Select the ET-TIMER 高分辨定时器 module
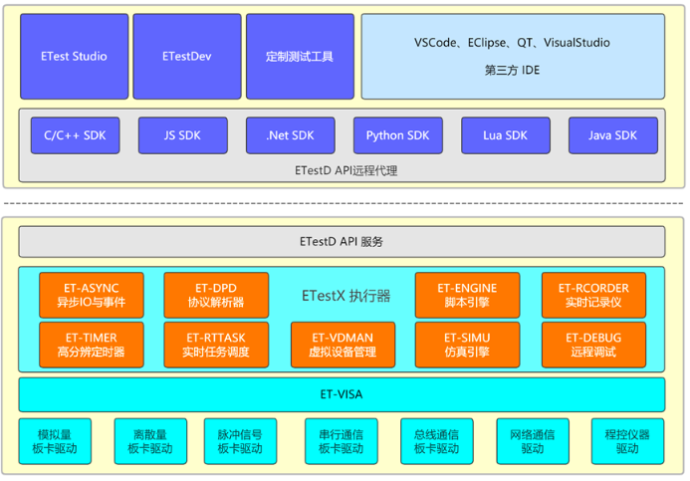The width and height of the screenshot is (690, 481). 92,345
